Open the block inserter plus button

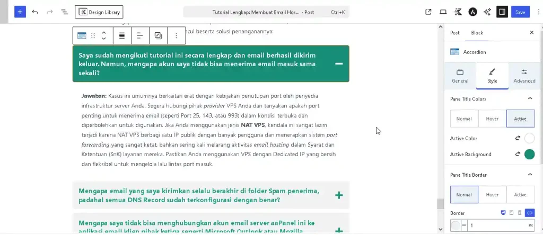click(x=20, y=12)
